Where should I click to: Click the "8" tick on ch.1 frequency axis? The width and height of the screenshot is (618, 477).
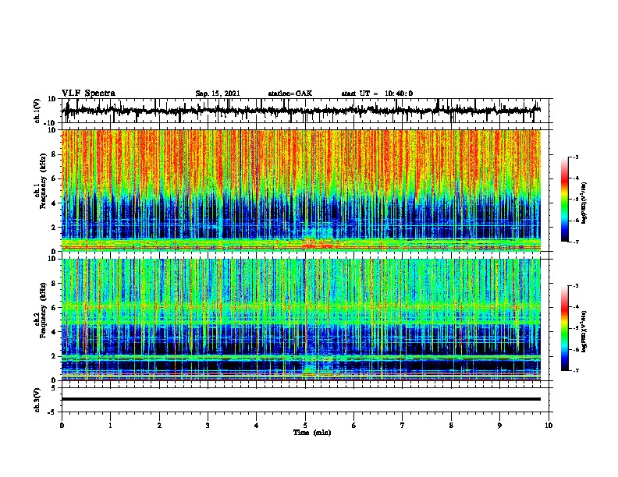[x=55, y=154]
